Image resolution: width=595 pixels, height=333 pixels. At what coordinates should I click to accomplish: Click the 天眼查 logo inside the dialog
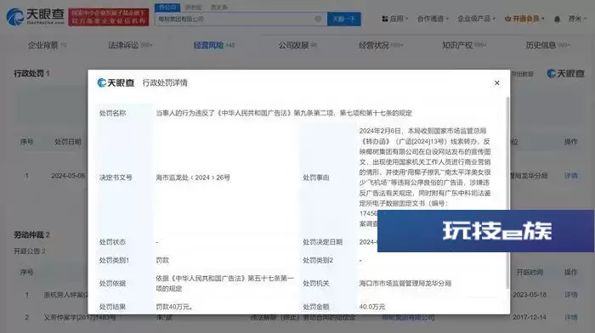(116, 82)
